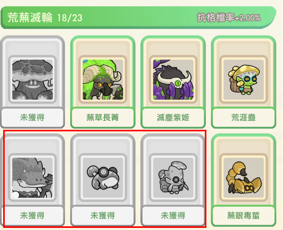
Task: Select the 蕪草長菁 horned beast portrait
Action: [x=103, y=80]
